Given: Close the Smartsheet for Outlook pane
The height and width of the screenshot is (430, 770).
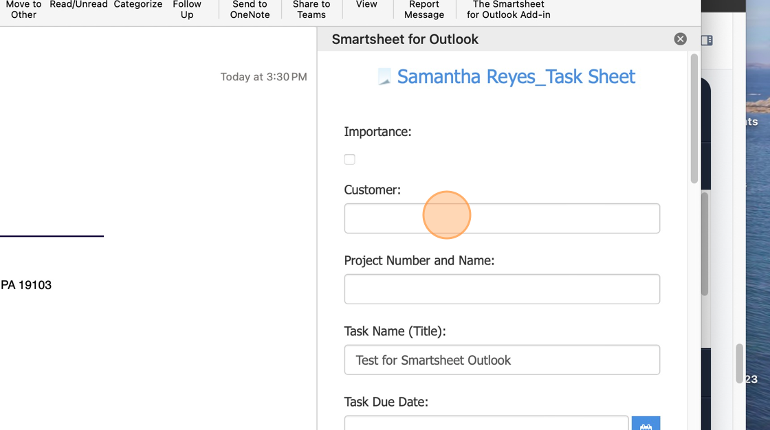Looking at the screenshot, I should 680,39.
